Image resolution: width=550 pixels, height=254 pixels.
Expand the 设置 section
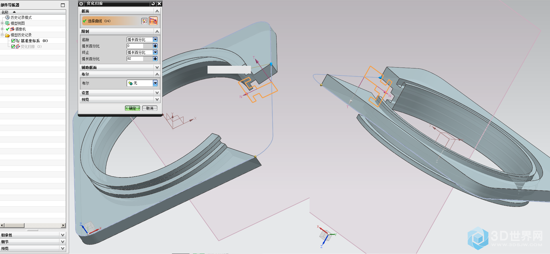(157, 93)
